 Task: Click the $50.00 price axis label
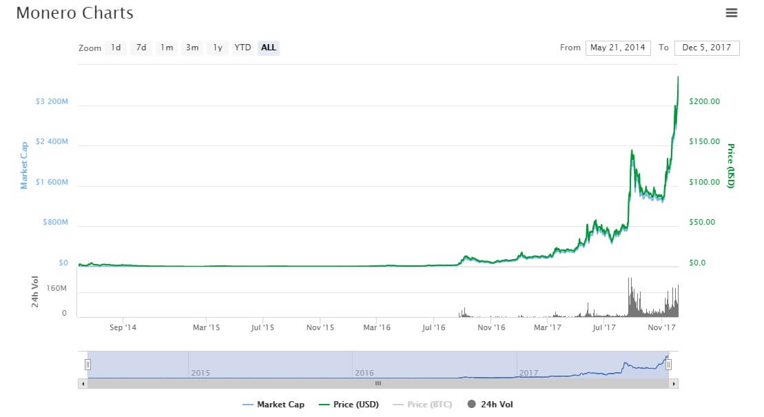(x=702, y=222)
